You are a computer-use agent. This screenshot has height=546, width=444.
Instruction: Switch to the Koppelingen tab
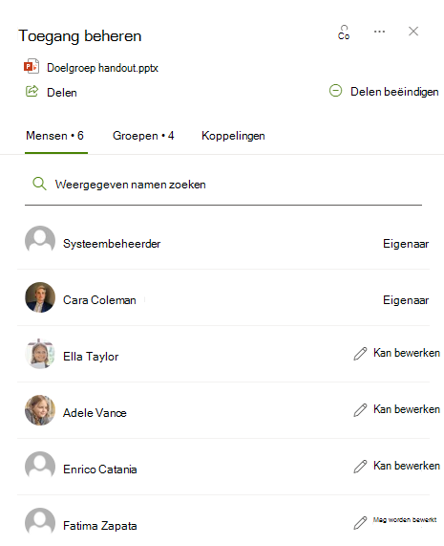233,136
